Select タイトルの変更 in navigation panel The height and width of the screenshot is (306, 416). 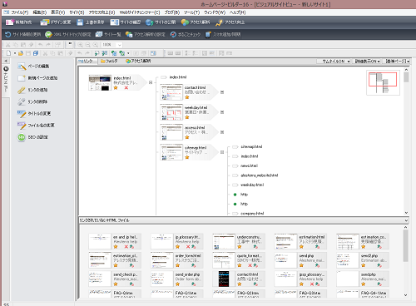[34, 114]
